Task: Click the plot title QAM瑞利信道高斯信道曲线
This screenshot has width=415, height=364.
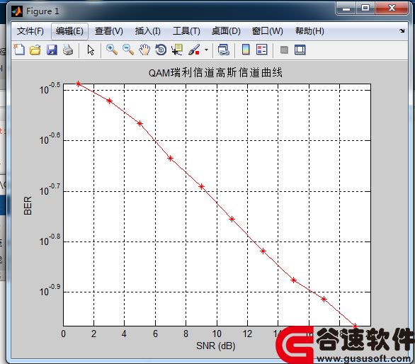Action: tap(215, 72)
